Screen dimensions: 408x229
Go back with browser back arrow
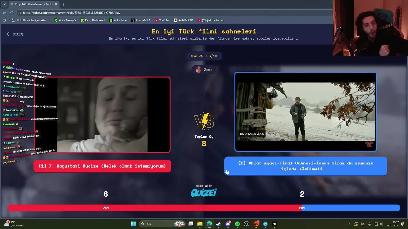coord(4,13)
